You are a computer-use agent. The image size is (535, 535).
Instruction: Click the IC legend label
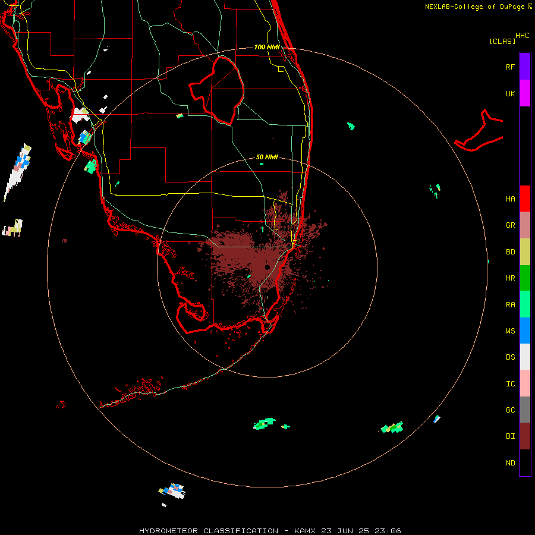[x=510, y=384]
